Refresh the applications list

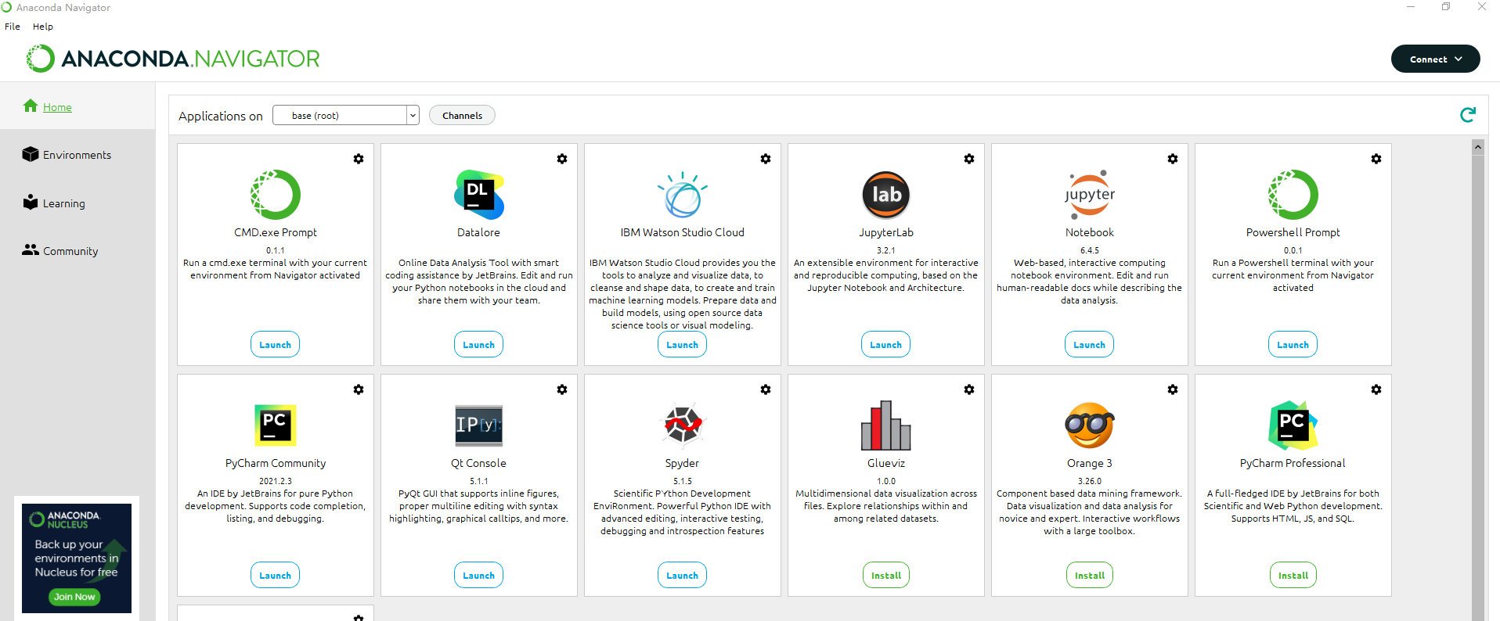click(1468, 115)
